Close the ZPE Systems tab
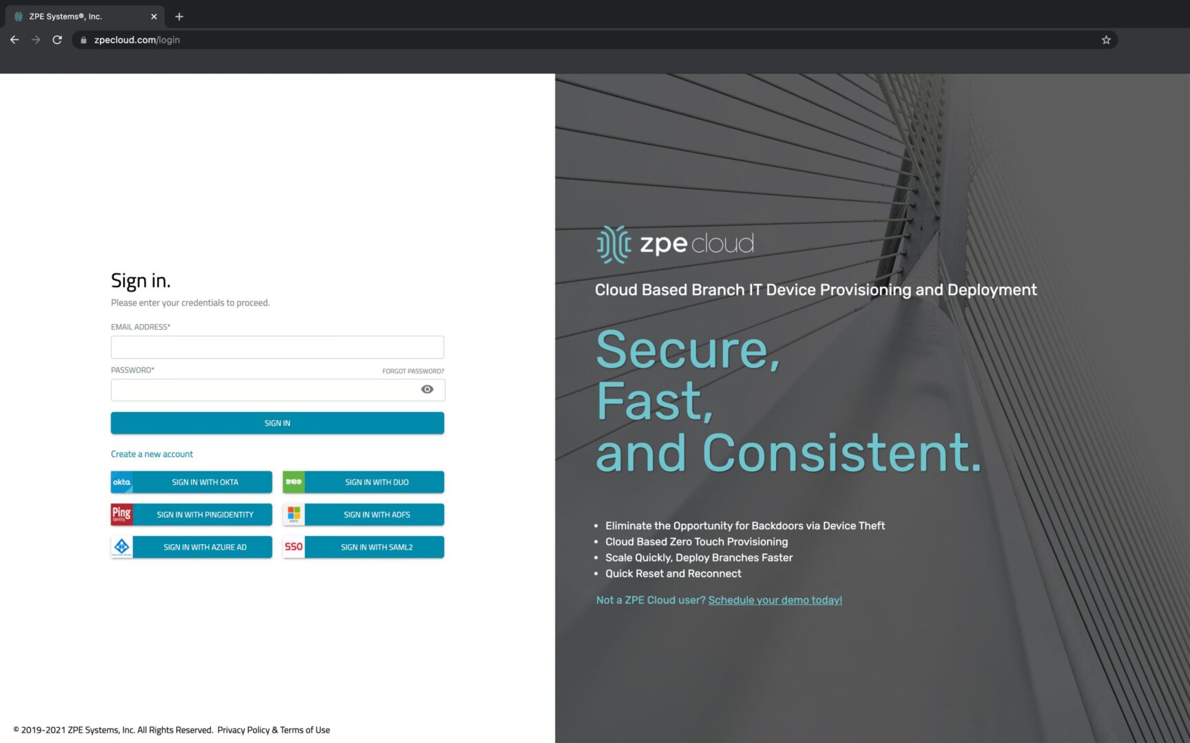This screenshot has height=743, width=1190. pyautogui.click(x=154, y=17)
